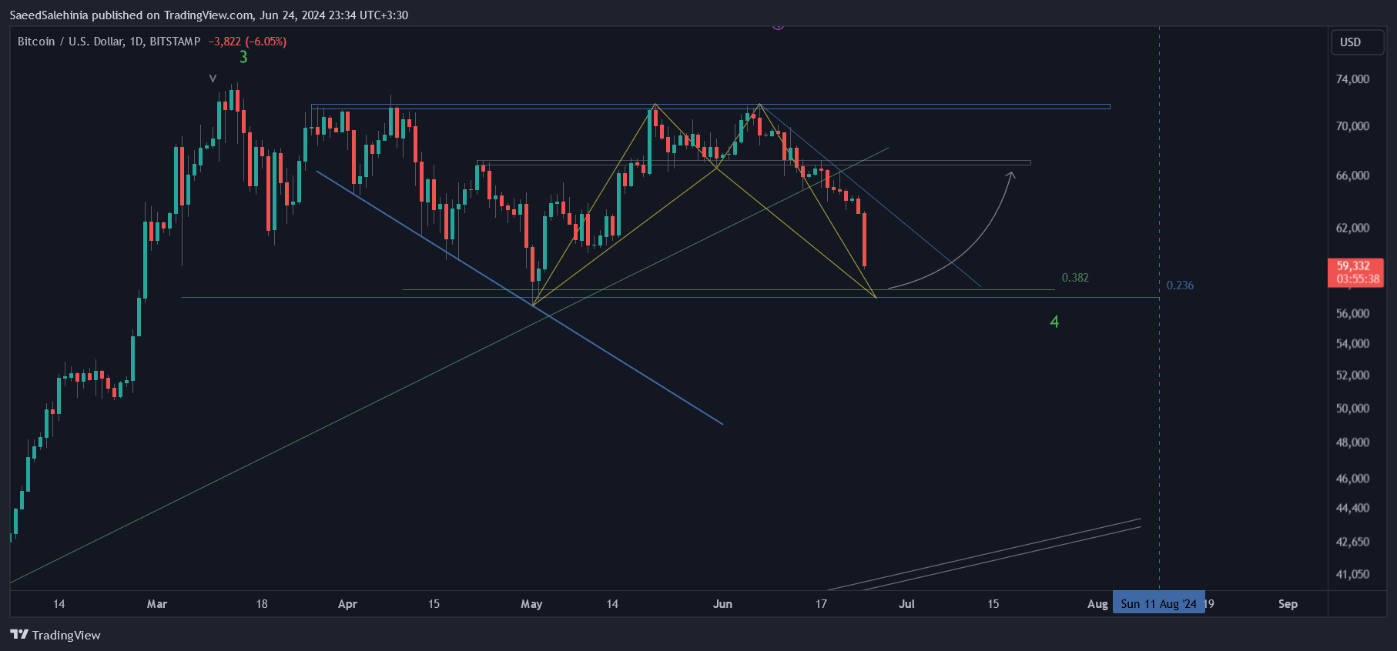
Task: Click the 74,000 price axis label
Action: pyautogui.click(x=1352, y=79)
